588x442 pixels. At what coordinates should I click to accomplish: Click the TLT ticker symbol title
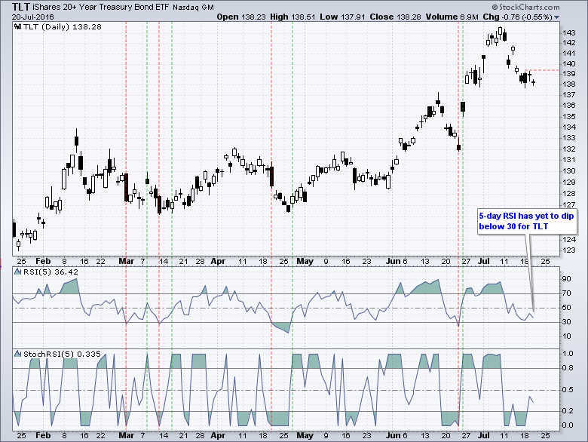(20, 7)
